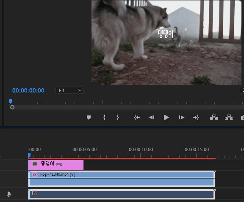Click the fx badge on Fog video clip
This screenshot has height=202, width=244.
35,174
